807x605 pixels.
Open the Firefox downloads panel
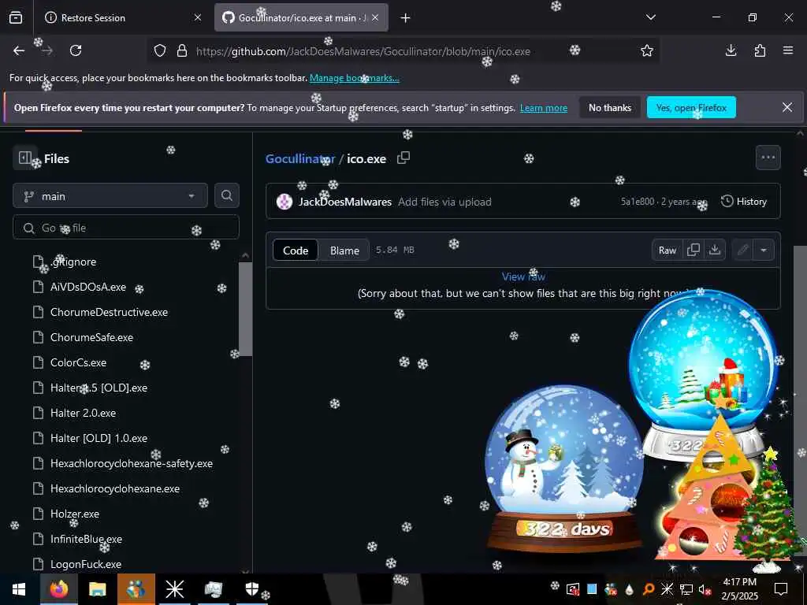[x=731, y=50]
